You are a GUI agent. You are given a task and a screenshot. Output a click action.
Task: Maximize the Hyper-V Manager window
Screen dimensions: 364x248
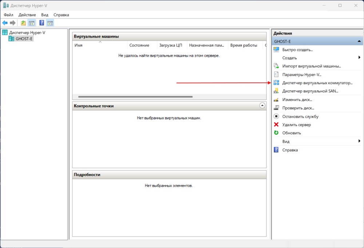tap(340, 5)
